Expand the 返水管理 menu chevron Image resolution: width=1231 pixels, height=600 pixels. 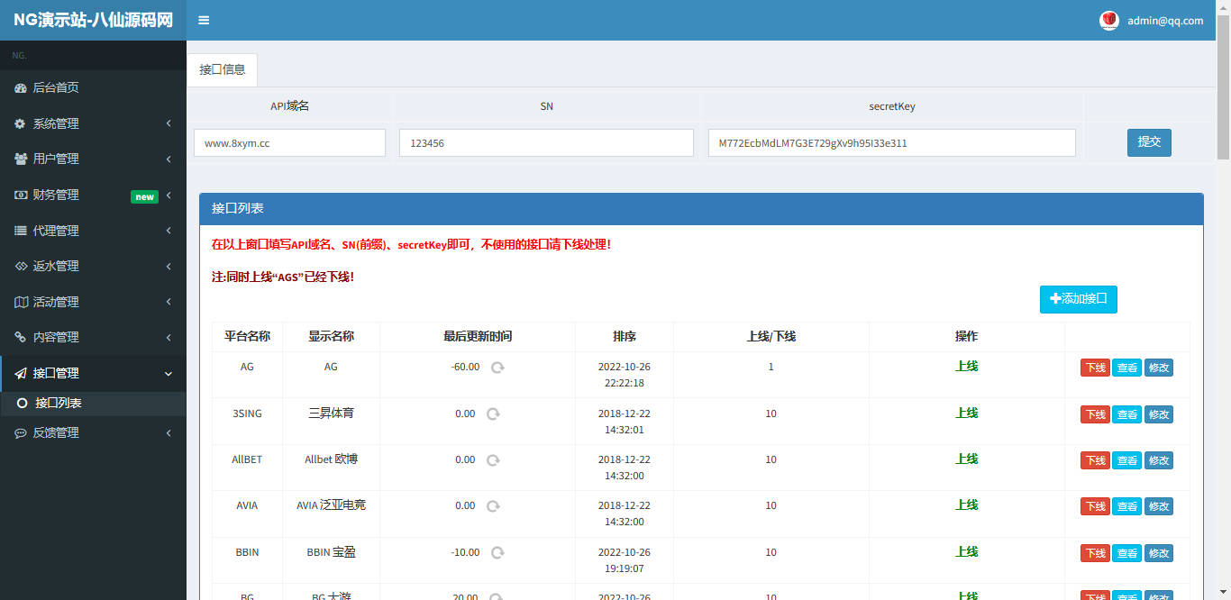[169, 266]
